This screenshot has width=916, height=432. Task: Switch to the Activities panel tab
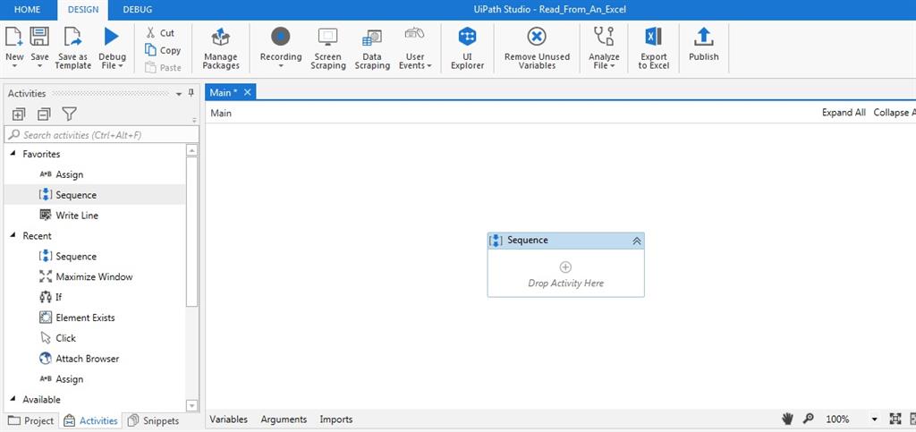point(91,420)
